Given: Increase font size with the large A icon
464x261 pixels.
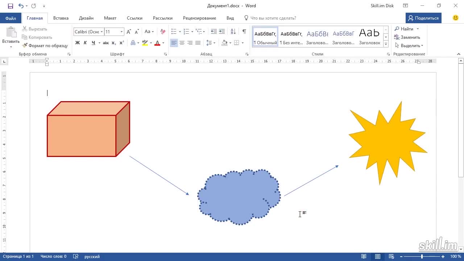Looking at the screenshot, I should click(x=129, y=32).
